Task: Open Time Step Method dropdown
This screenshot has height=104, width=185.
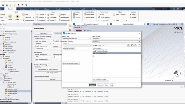Action: pyautogui.click(x=43, y=43)
